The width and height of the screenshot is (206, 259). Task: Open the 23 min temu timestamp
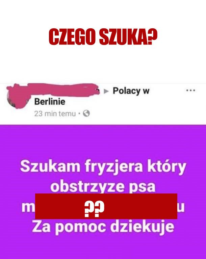55,114
